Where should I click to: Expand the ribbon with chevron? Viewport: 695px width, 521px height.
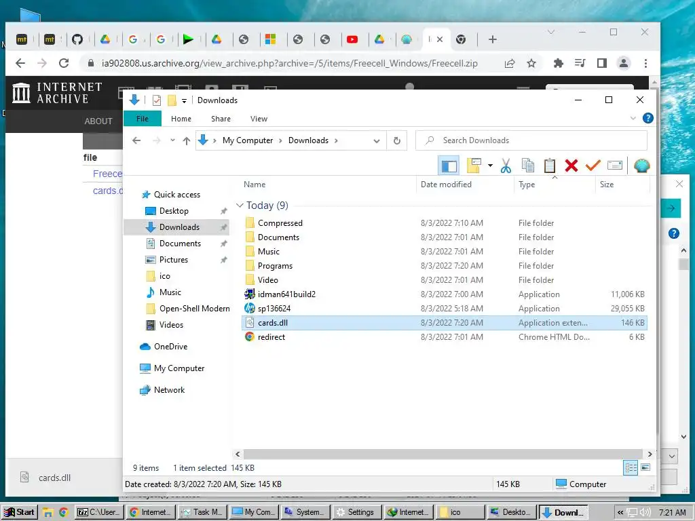point(633,118)
